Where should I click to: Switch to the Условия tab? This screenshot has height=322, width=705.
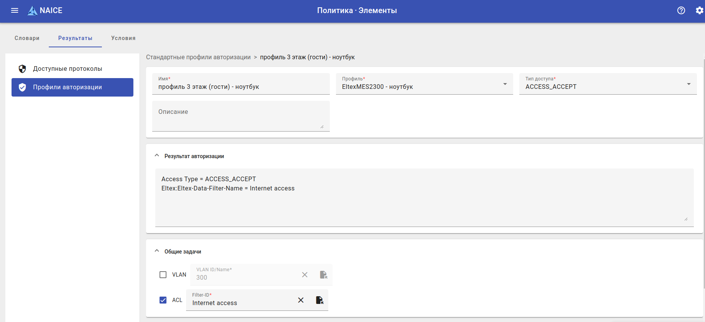[x=123, y=38]
